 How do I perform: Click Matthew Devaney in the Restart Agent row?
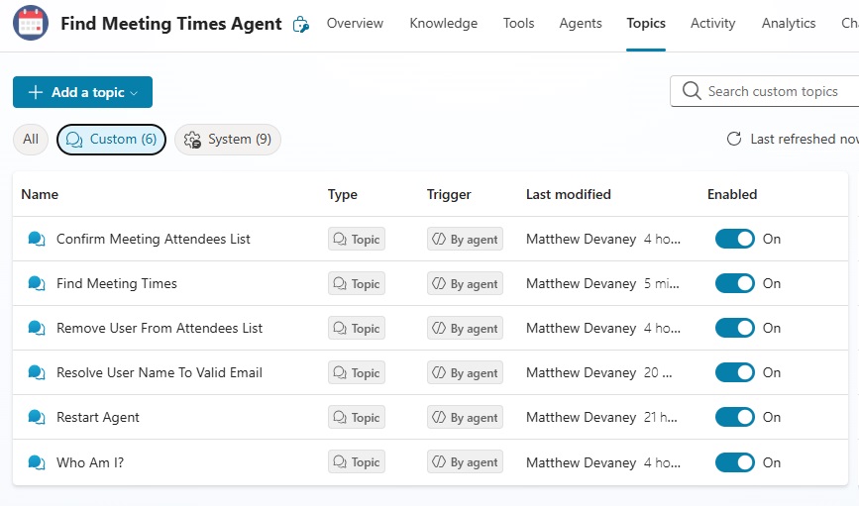point(581,417)
